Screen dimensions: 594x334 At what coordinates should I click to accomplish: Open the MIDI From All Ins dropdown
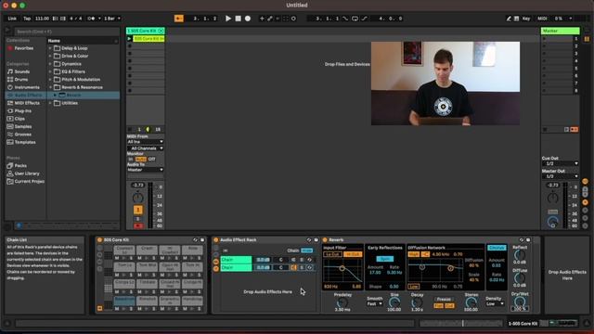click(x=145, y=142)
